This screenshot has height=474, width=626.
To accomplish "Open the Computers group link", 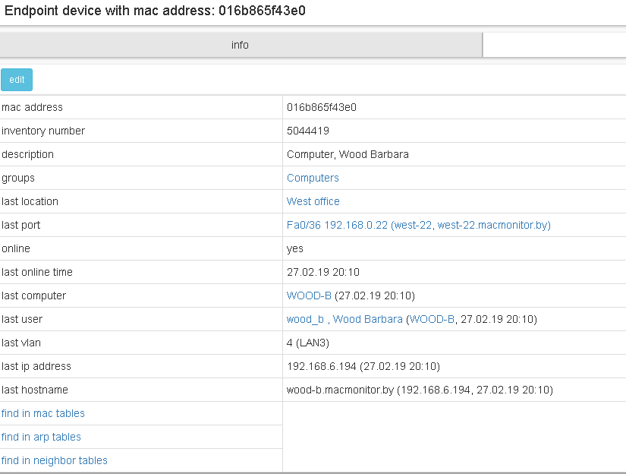I will click(x=313, y=178).
